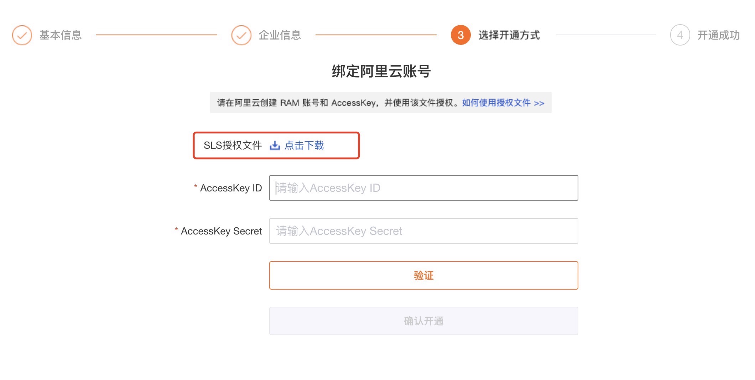
Task: Go to the 基本信息 step label
Action: click(61, 35)
